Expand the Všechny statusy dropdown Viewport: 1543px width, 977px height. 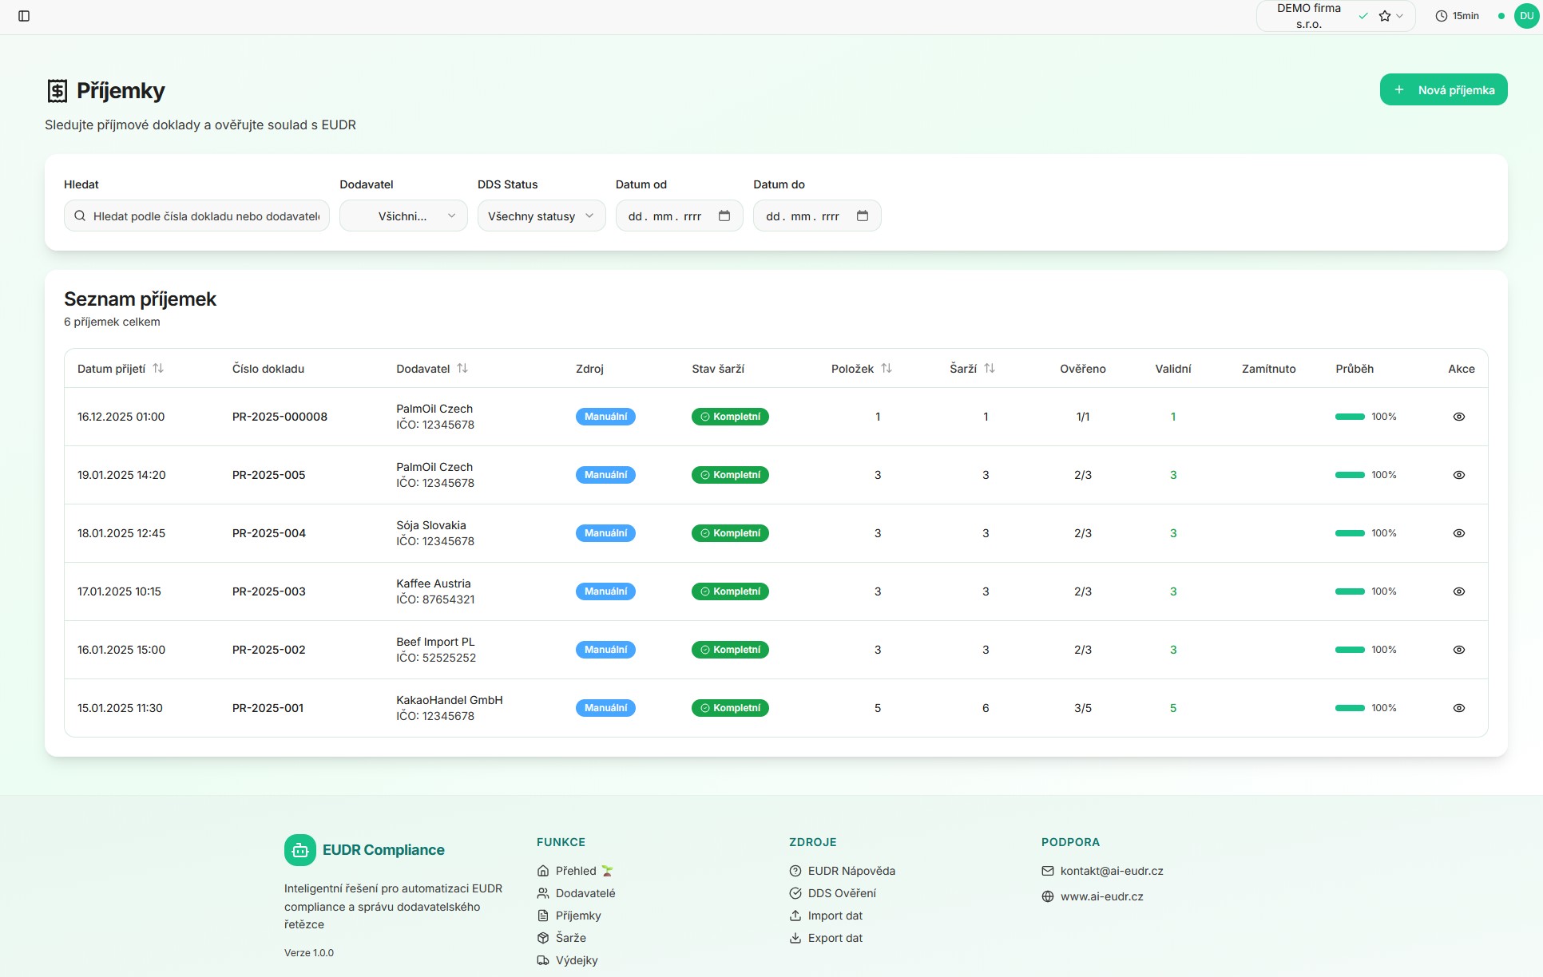(x=541, y=216)
